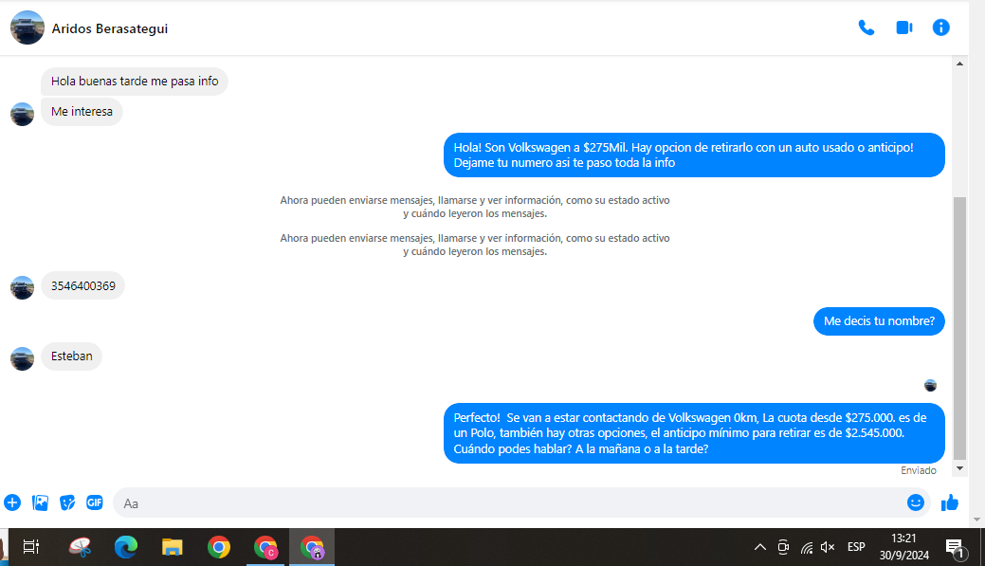
Task: Click chat scrollbar down arrow
Action: [x=959, y=468]
